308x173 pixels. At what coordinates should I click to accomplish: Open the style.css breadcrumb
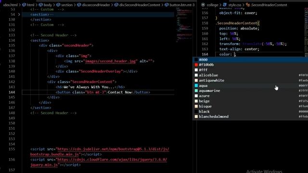click(x=232, y=5)
